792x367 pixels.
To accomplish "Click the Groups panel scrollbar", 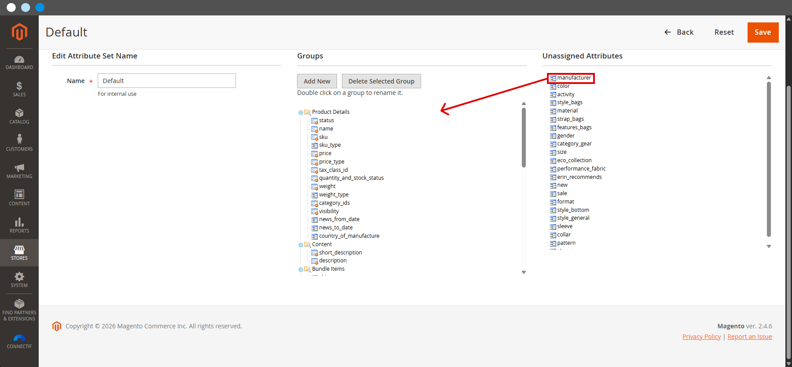I will (524, 138).
